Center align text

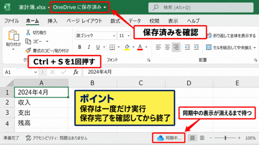tap(167, 48)
